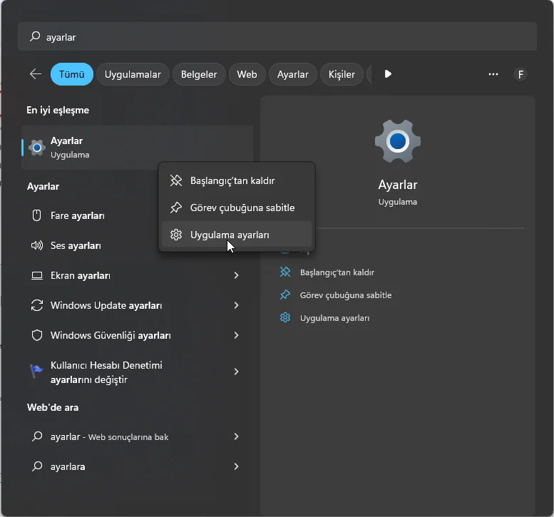Open the three-dot more options menu
Viewport: 554px width, 517px height.
(493, 74)
